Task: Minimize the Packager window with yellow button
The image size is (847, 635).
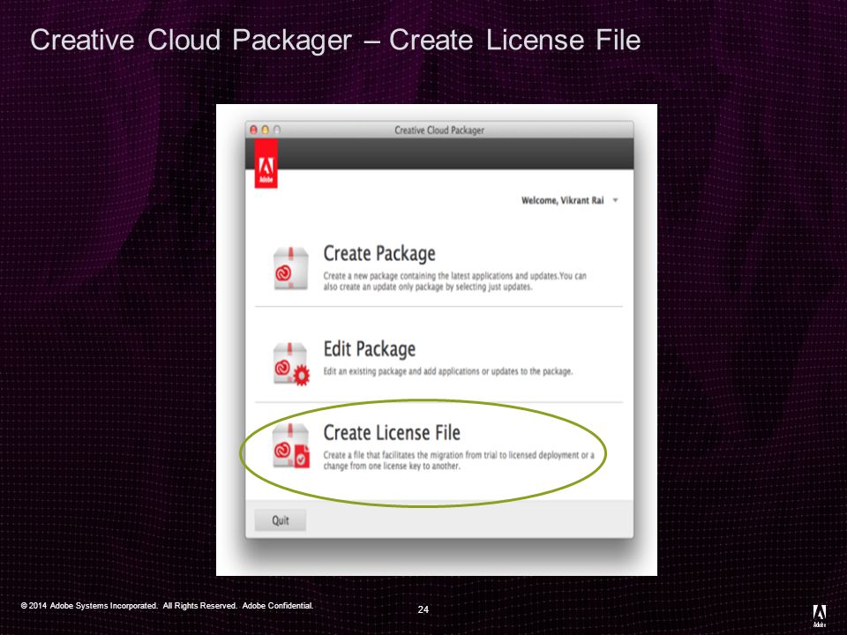Action: click(266, 130)
